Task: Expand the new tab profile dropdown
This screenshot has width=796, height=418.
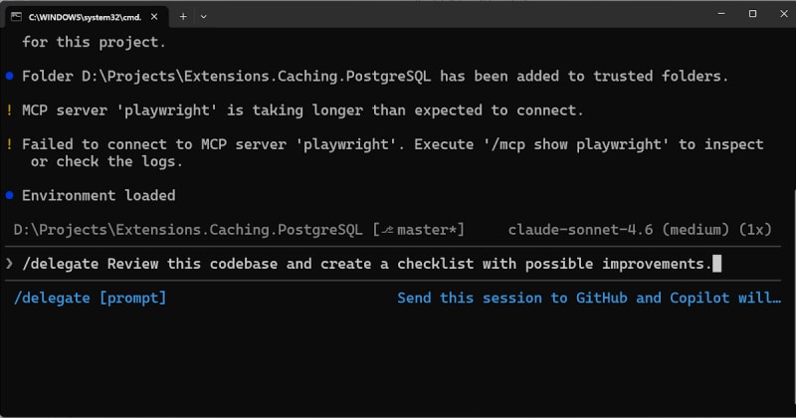Action: pyautogui.click(x=204, y=16)
